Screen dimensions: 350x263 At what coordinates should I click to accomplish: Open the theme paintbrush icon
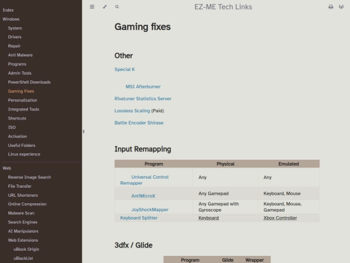pos(105,6)
